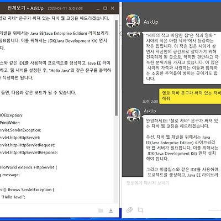Click the 오전 2:08 timestamp by the yellow bubble
Viewport: 221px width, 221px height.
(x=150, y=101)
